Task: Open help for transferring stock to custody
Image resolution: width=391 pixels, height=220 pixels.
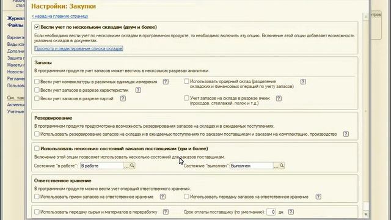Action: 318,197
